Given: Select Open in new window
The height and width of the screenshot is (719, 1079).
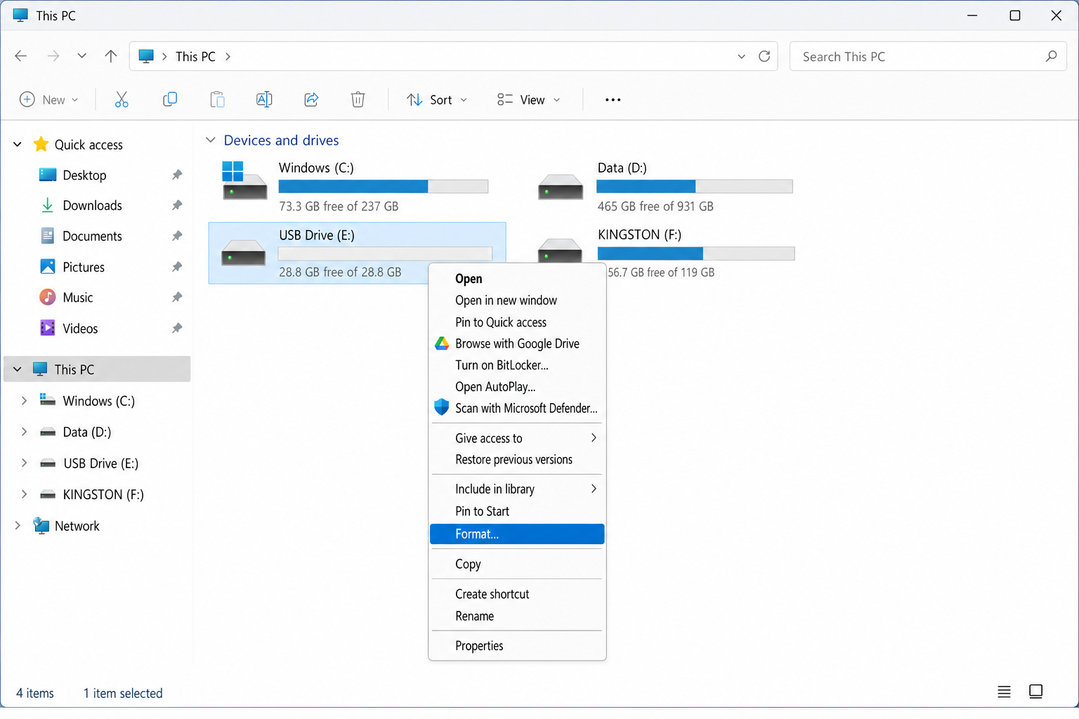Looking at the screenshot, I should pos(517,301).
